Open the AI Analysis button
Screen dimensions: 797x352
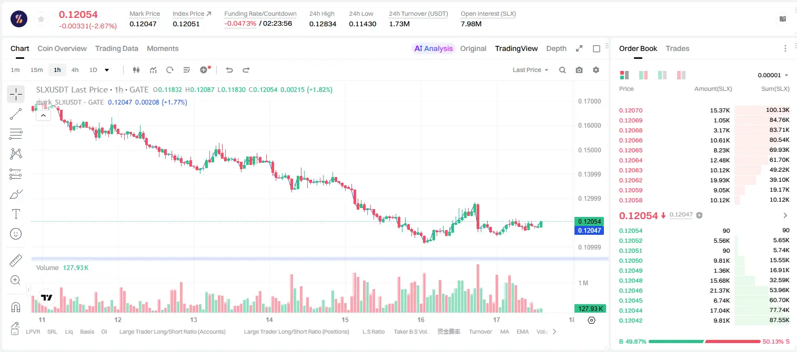tap(433, 48)
